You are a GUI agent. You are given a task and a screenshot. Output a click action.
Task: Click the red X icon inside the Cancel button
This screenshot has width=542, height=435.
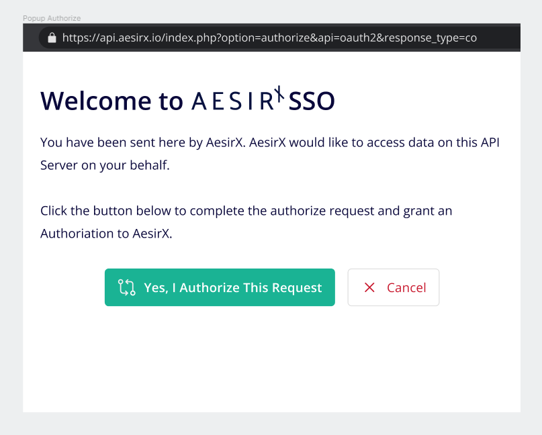(x=369, y=287)
